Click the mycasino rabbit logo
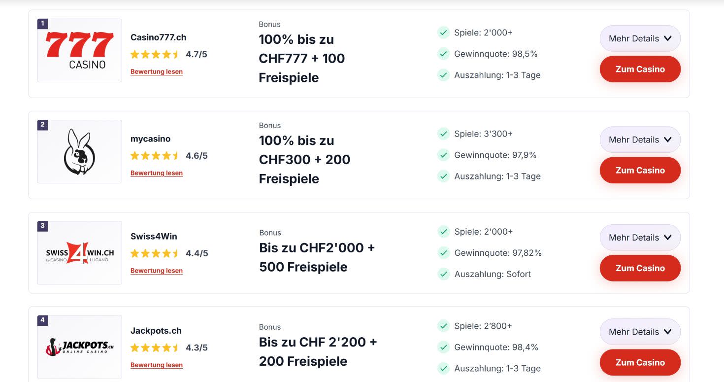 coord(79,151)
